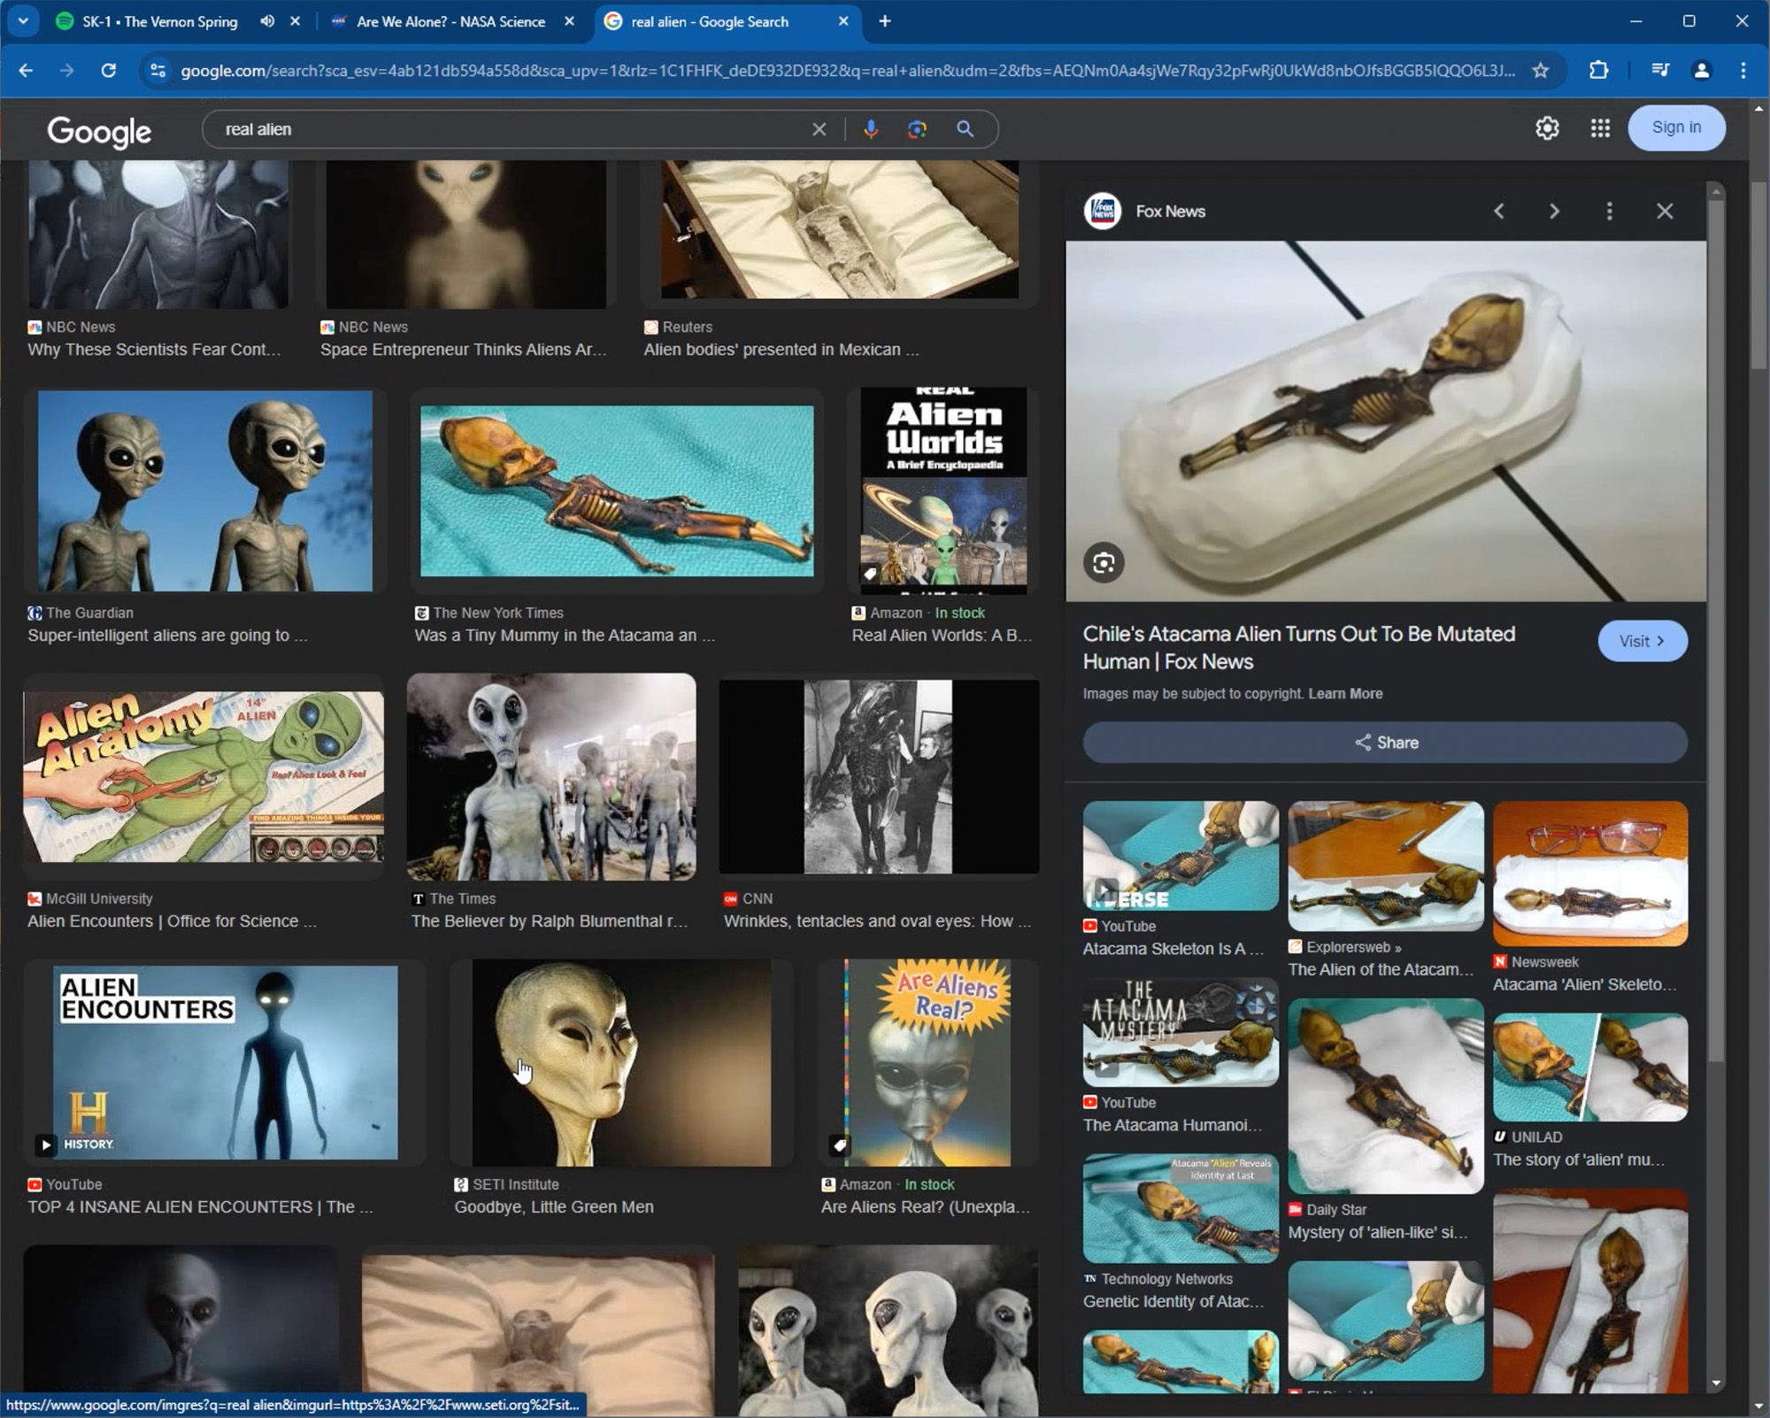1770x1418 pixels.
Task: Open more options in the preview panel
Action: pos(1610,212)
